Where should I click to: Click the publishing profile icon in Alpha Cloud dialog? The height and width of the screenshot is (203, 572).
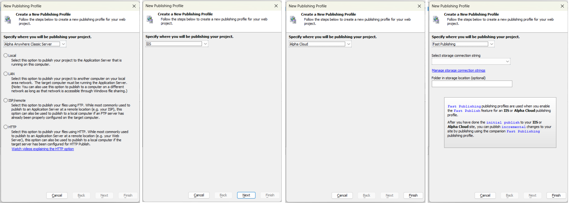click(293, 19)
